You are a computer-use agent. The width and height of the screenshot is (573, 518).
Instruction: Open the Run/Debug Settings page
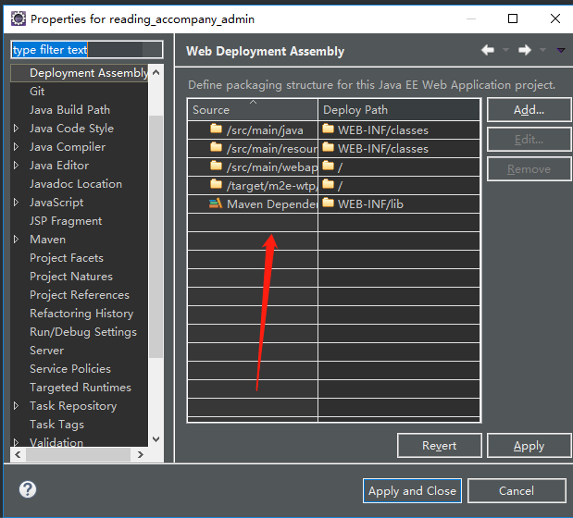tap(83, 332)
